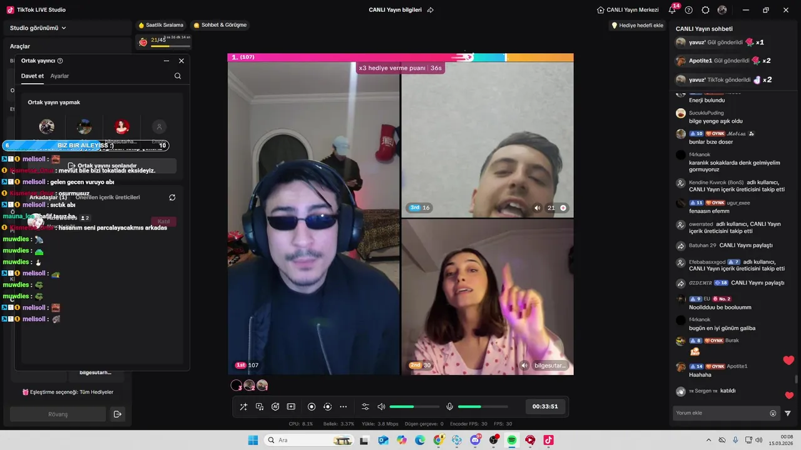This screenshot has height=450, width=801.
Task: Open Discord from the taskbar
Action: [476, 440]
